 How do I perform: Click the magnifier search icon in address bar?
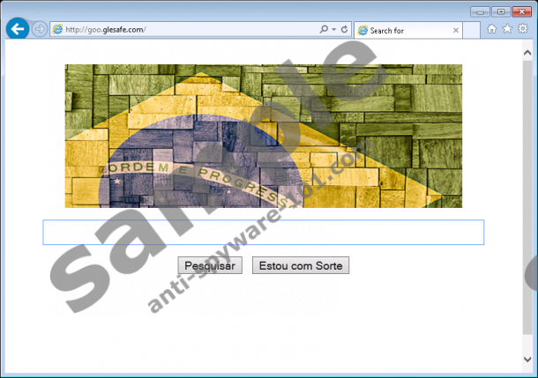click(x=325, y=30)
